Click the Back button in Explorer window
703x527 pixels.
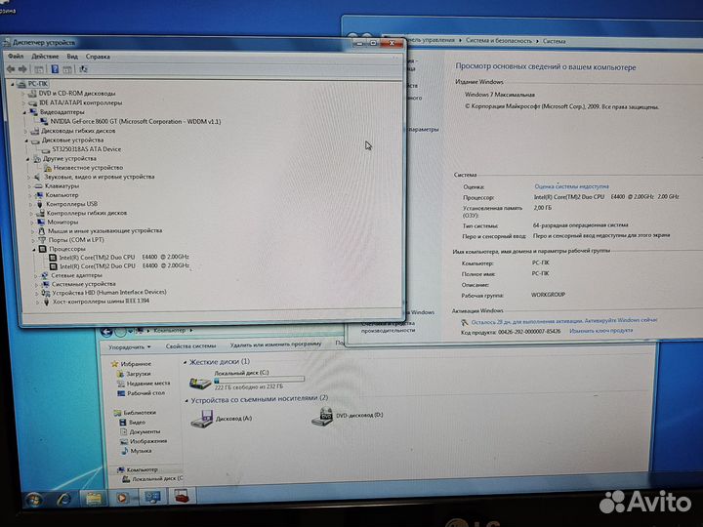pos(106,332)
